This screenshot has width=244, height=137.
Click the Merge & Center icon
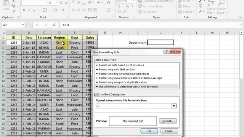pos(109,10)
